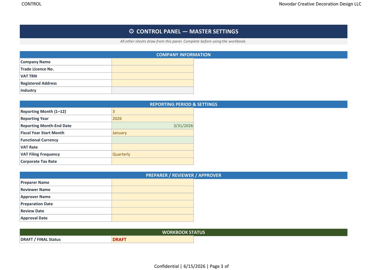Click the Reporting Year cell showing 2026
Image resolution: width=382 pixels, height=270 pixels.
coord(153,119)
